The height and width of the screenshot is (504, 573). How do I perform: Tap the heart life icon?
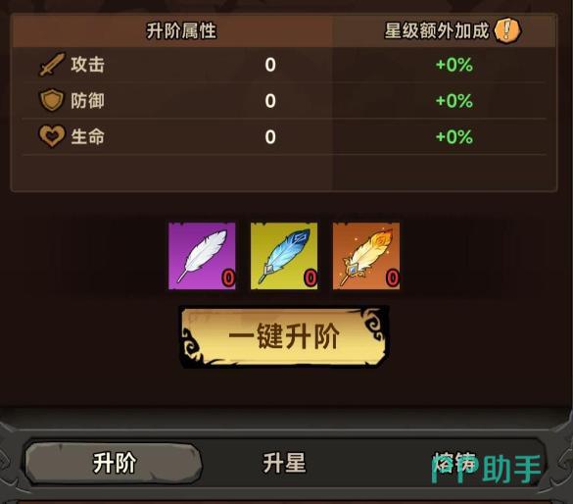coord(52,136)
